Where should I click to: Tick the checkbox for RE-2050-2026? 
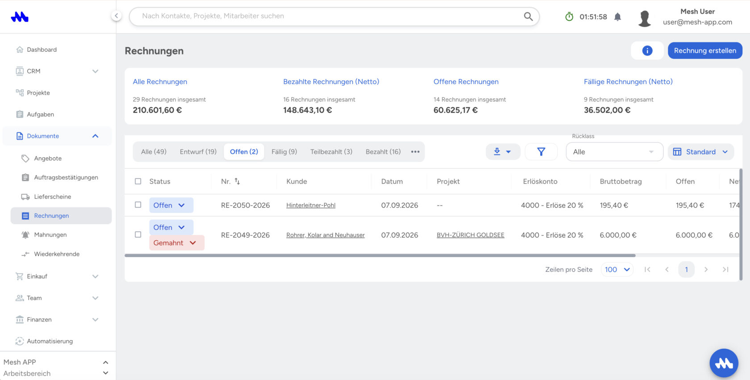[x=138, y=205]
